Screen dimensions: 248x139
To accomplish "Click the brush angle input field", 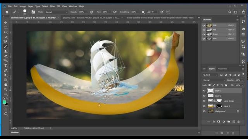I will (x=154, y=12).
